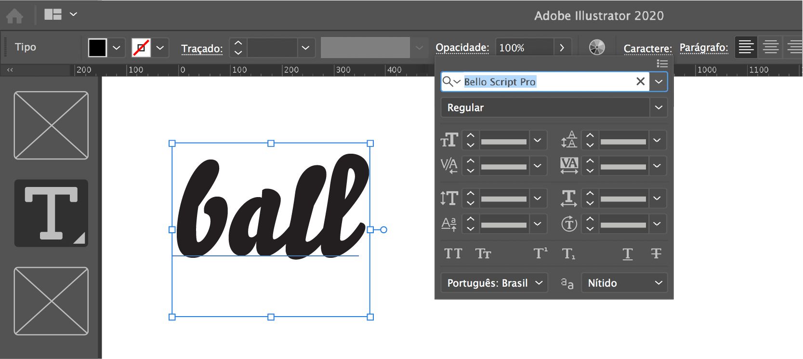
Task: Open the tracking dropdown
Action: 657,166
